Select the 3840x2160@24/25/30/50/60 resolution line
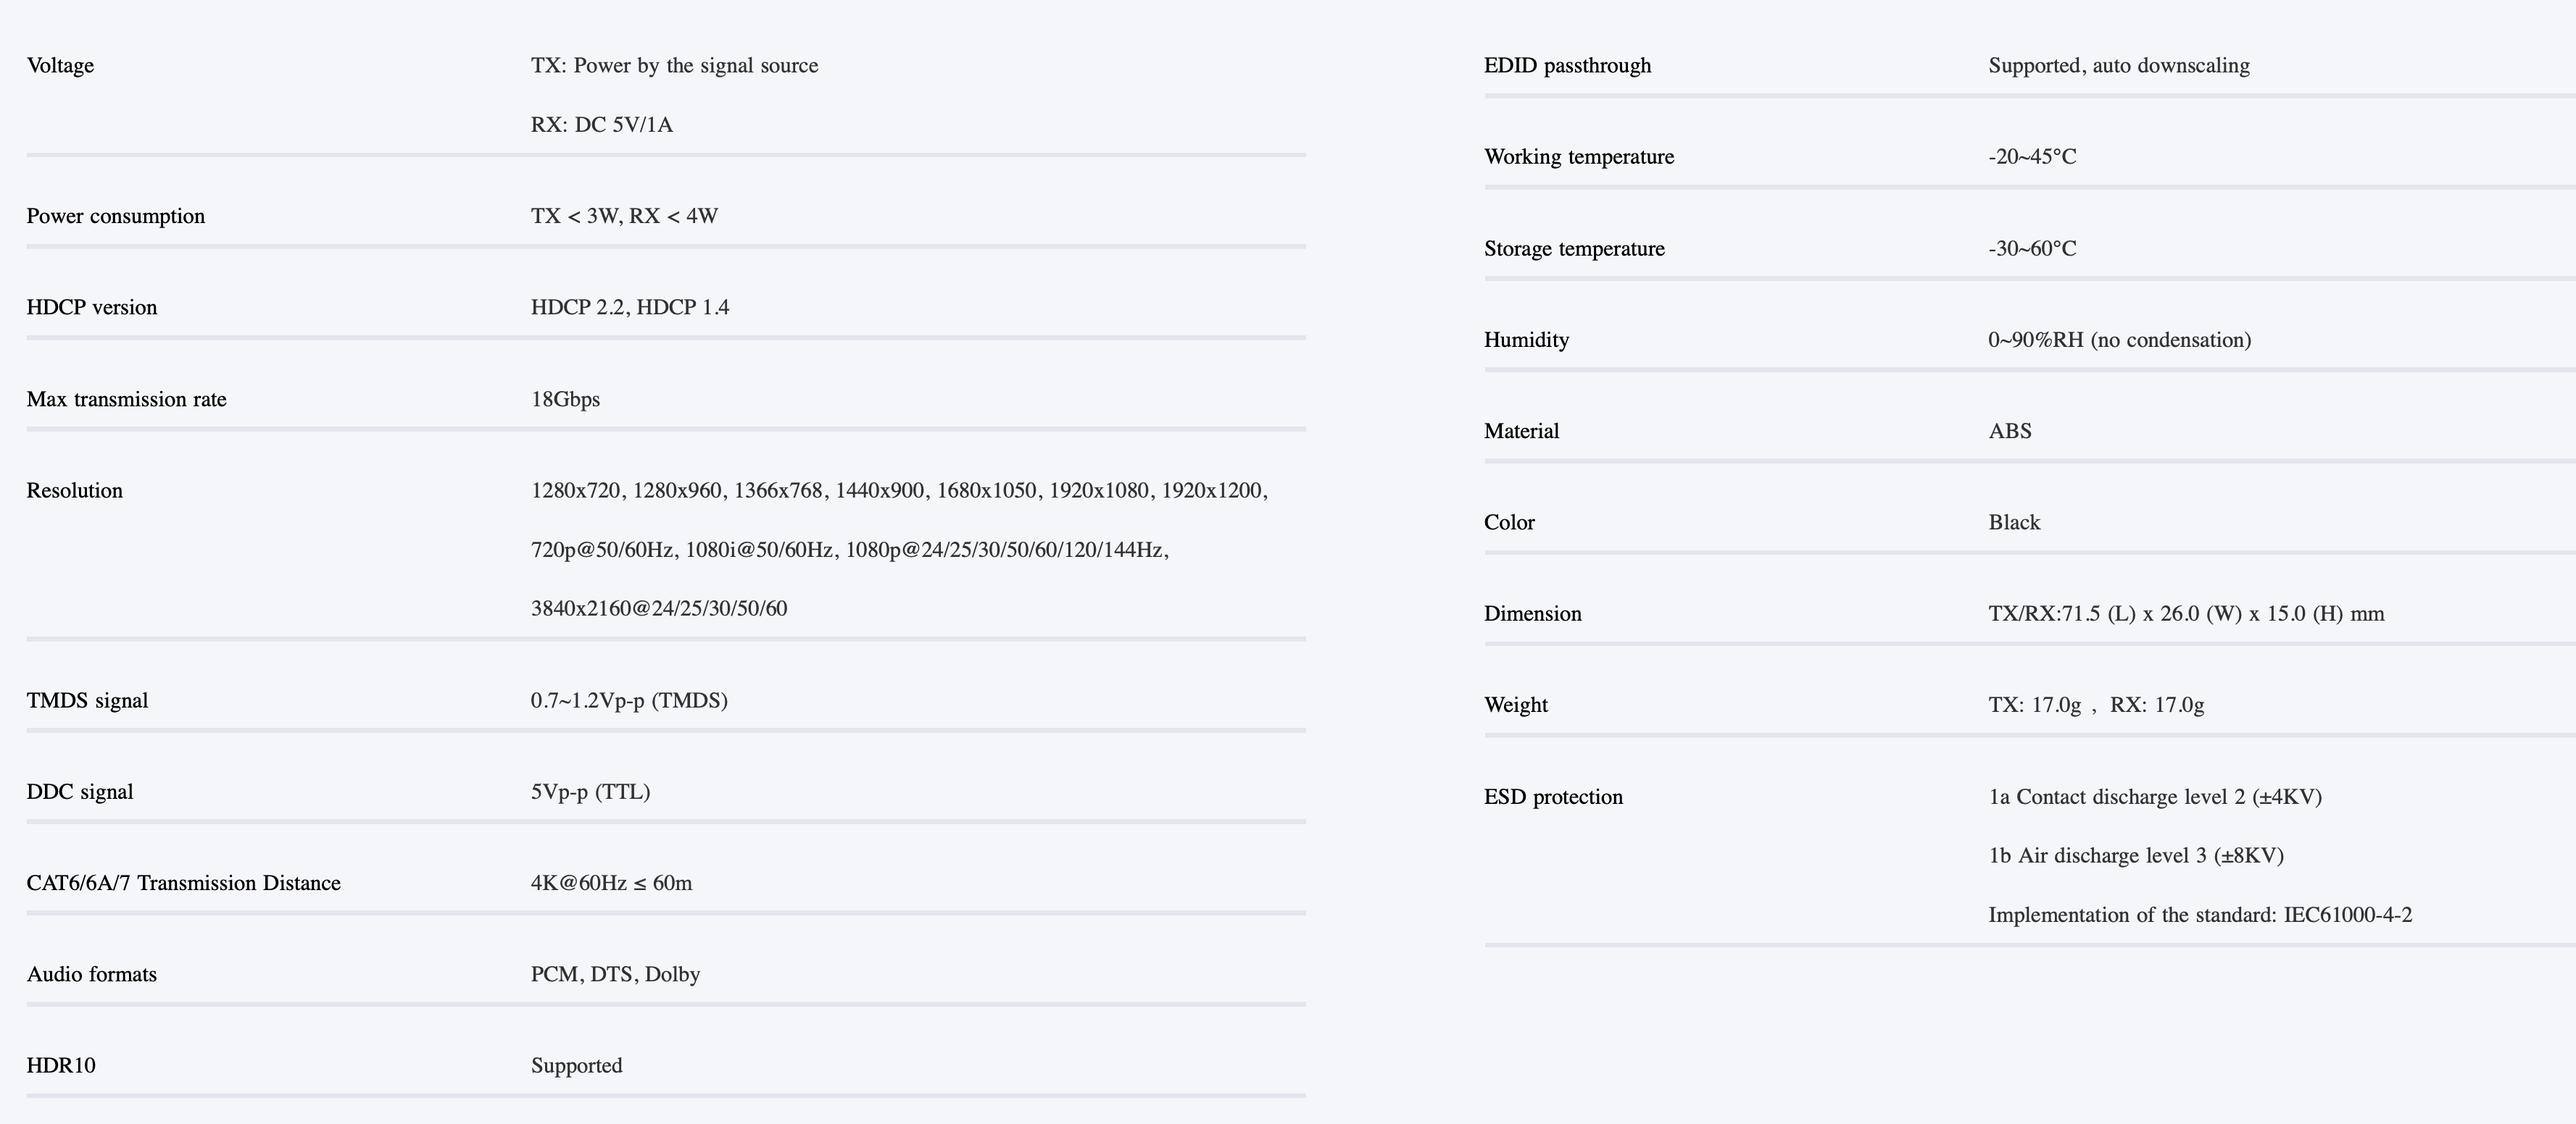 [658, 608]
